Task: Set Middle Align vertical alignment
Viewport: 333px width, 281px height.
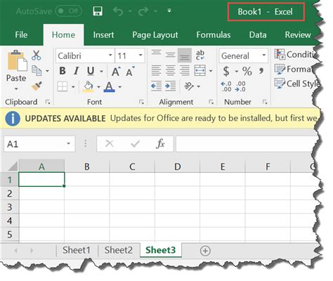Action: [x=170, y=55]
